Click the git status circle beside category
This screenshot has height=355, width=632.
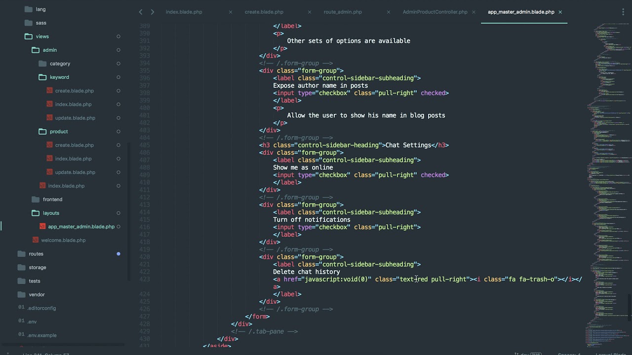[x=118, y=64]
